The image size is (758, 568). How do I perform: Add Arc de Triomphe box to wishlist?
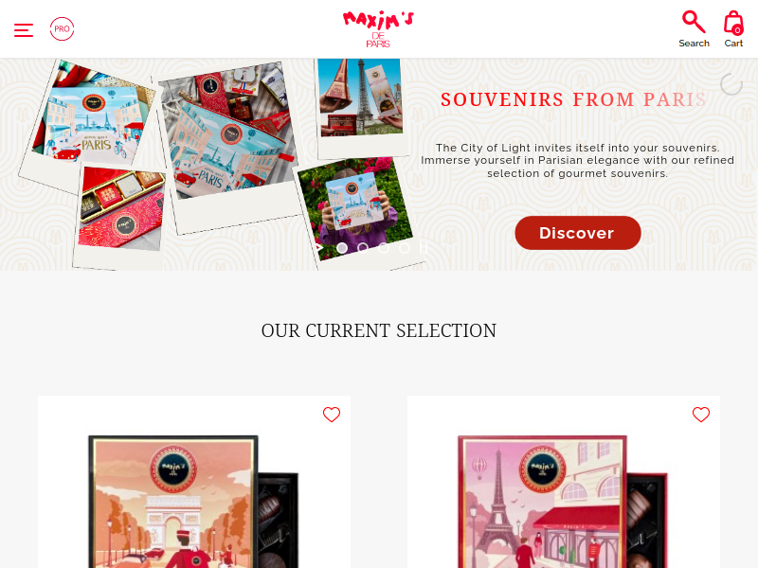pos(332,415)
